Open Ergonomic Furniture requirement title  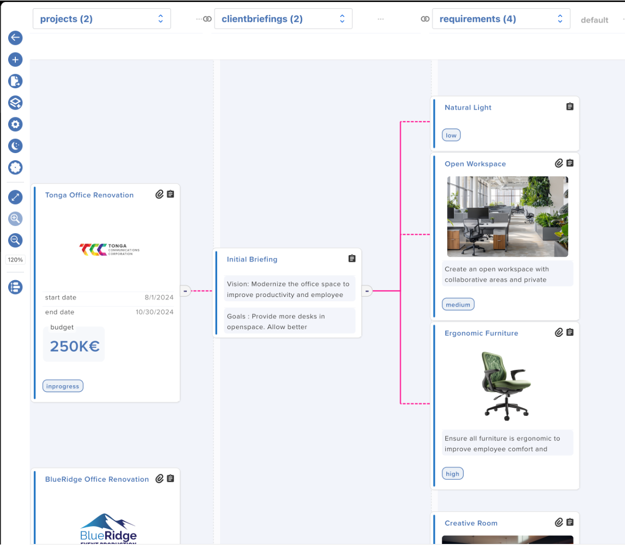482,333
